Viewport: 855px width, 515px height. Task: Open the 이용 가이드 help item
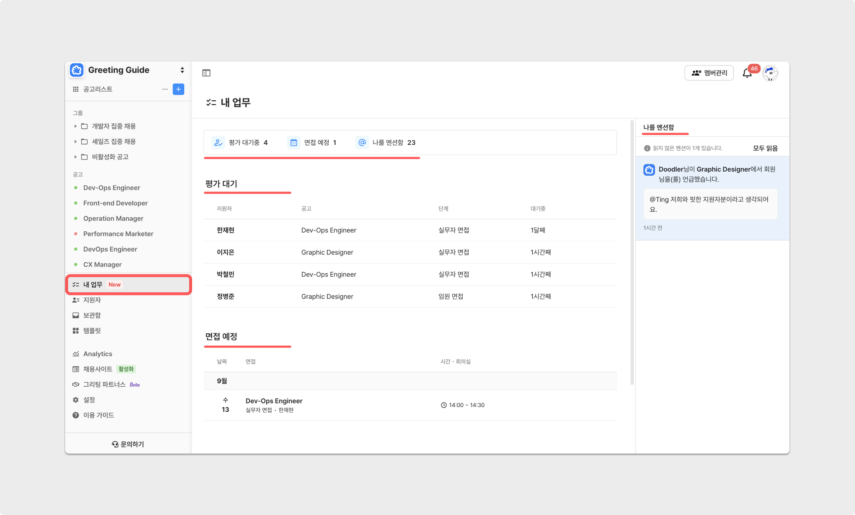[x=98, y=415]
